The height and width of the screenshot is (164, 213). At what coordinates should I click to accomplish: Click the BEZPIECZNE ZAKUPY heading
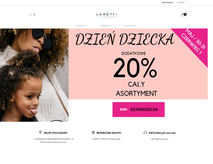(x=109, y=133)
